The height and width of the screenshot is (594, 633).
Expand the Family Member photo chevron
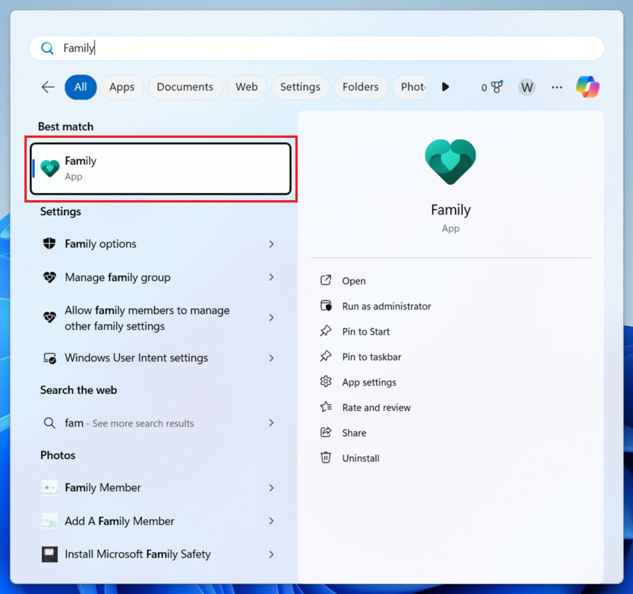click(271, 488)
